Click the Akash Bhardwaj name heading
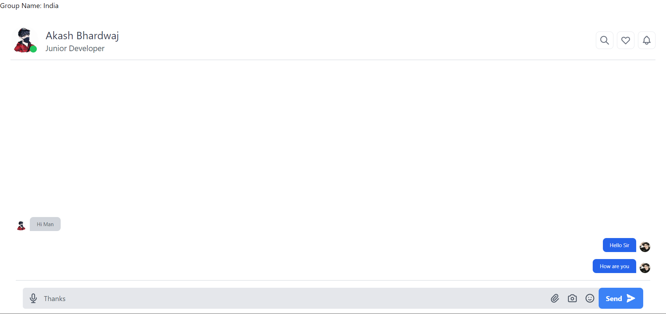This screenshot has width=666, height=314. click(x=82, y=36)
